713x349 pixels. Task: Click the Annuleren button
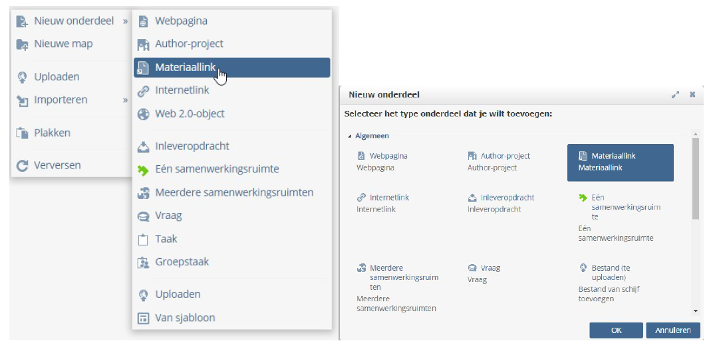[x=673, y=330]
